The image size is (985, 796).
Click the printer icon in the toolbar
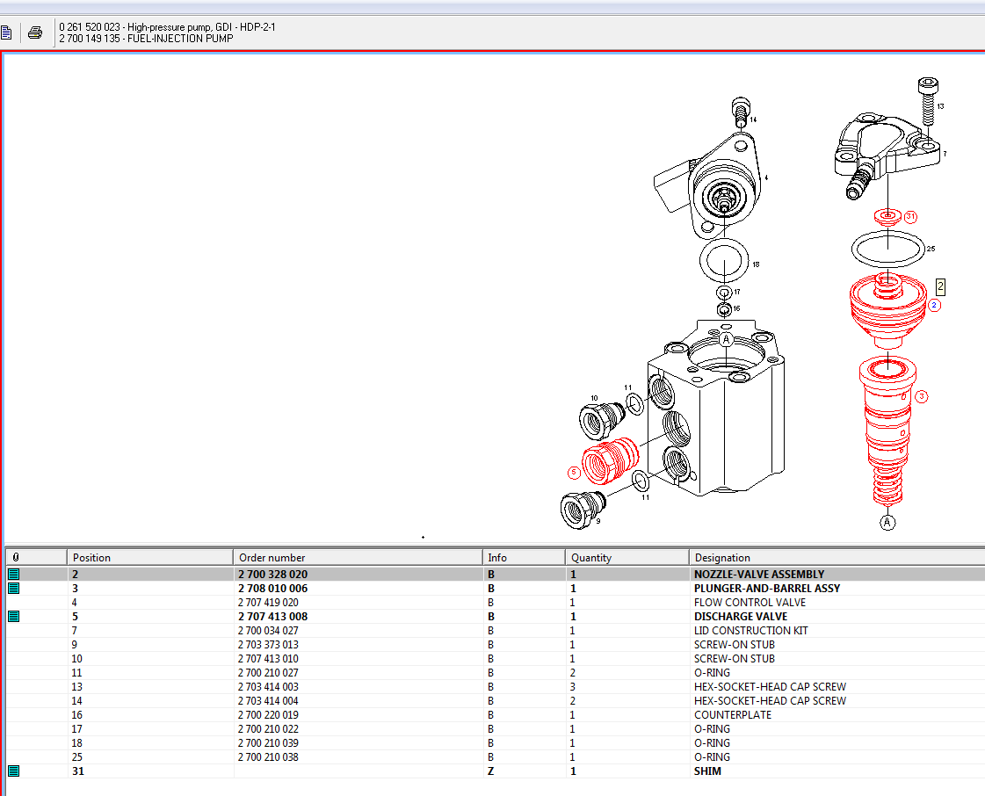pyautogui.click(x=35, y=33)
